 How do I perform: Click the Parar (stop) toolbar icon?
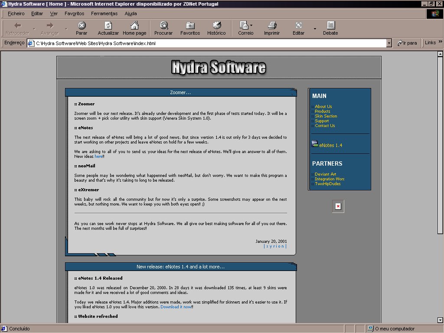pos(82,27)
